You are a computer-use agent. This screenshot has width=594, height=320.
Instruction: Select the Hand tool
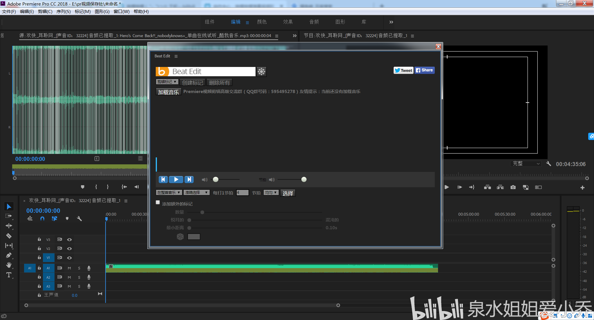pyautogui.click(x=9, y=265)
